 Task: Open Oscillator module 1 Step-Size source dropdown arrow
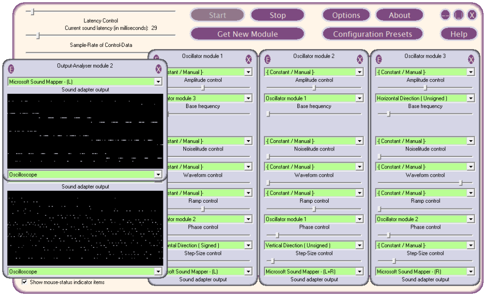248,245
